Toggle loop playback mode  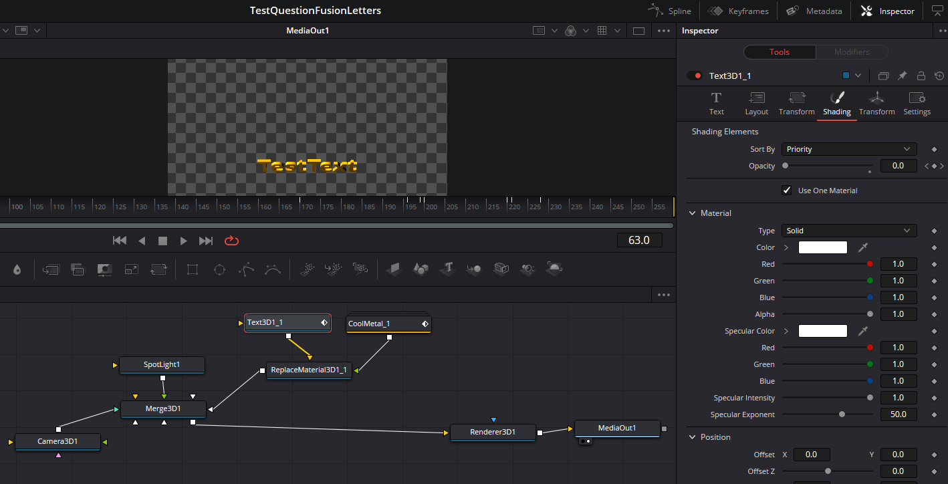tap(231, 241)
